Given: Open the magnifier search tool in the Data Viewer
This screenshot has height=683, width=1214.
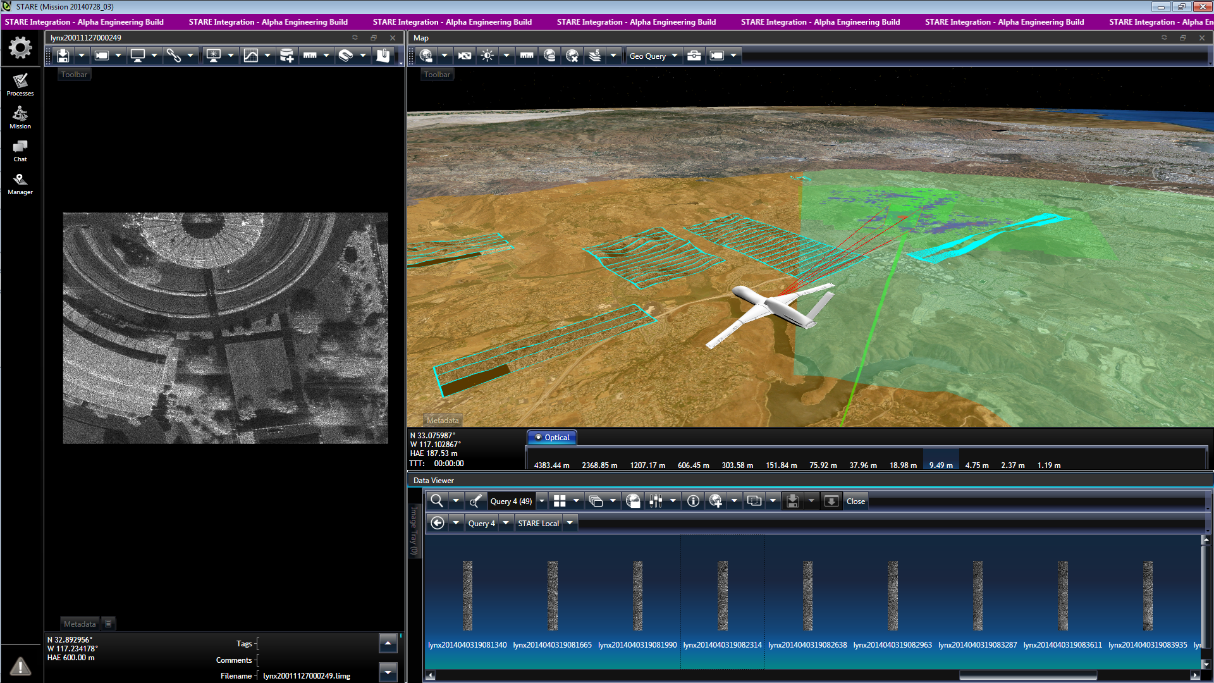Looking at the screenshot, I should (436, 501).
